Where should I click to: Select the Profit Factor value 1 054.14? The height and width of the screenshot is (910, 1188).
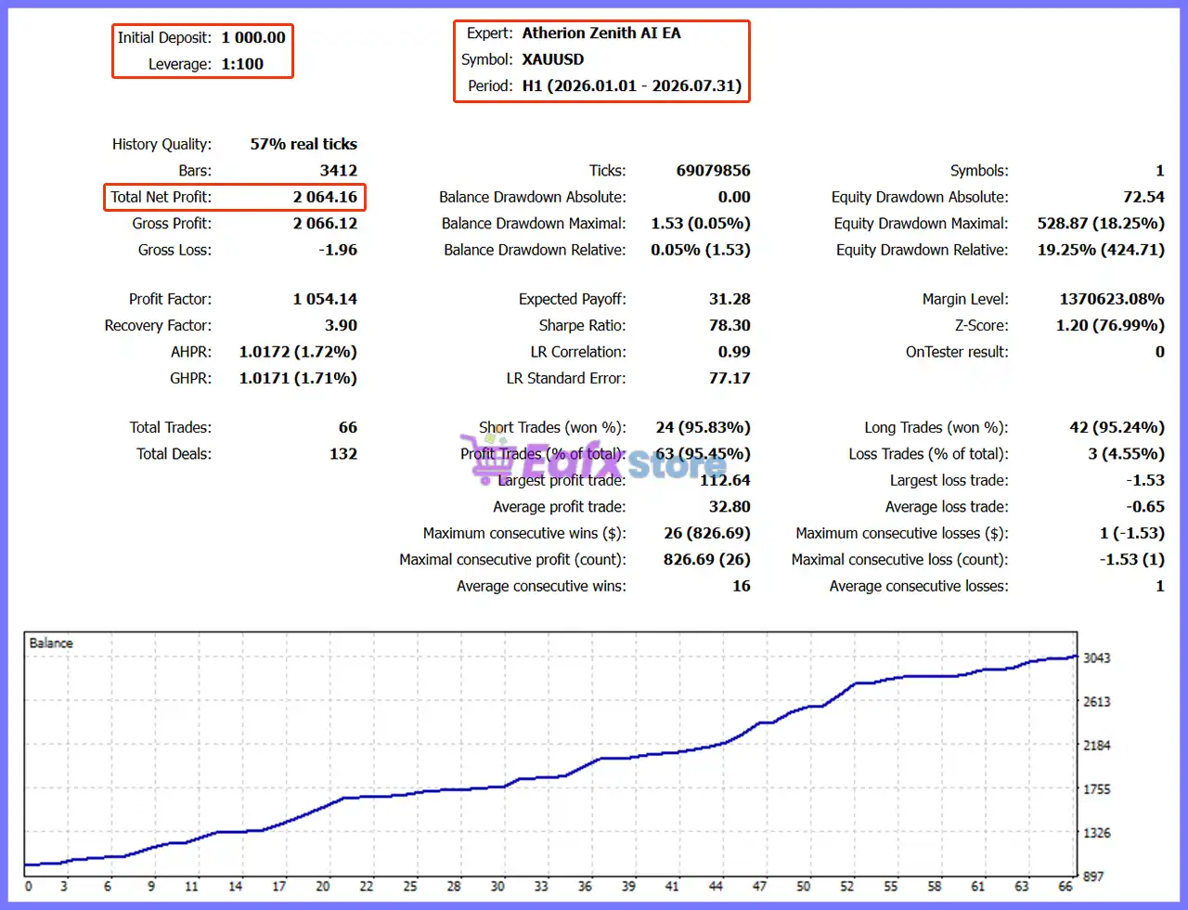tap(325, 299)
